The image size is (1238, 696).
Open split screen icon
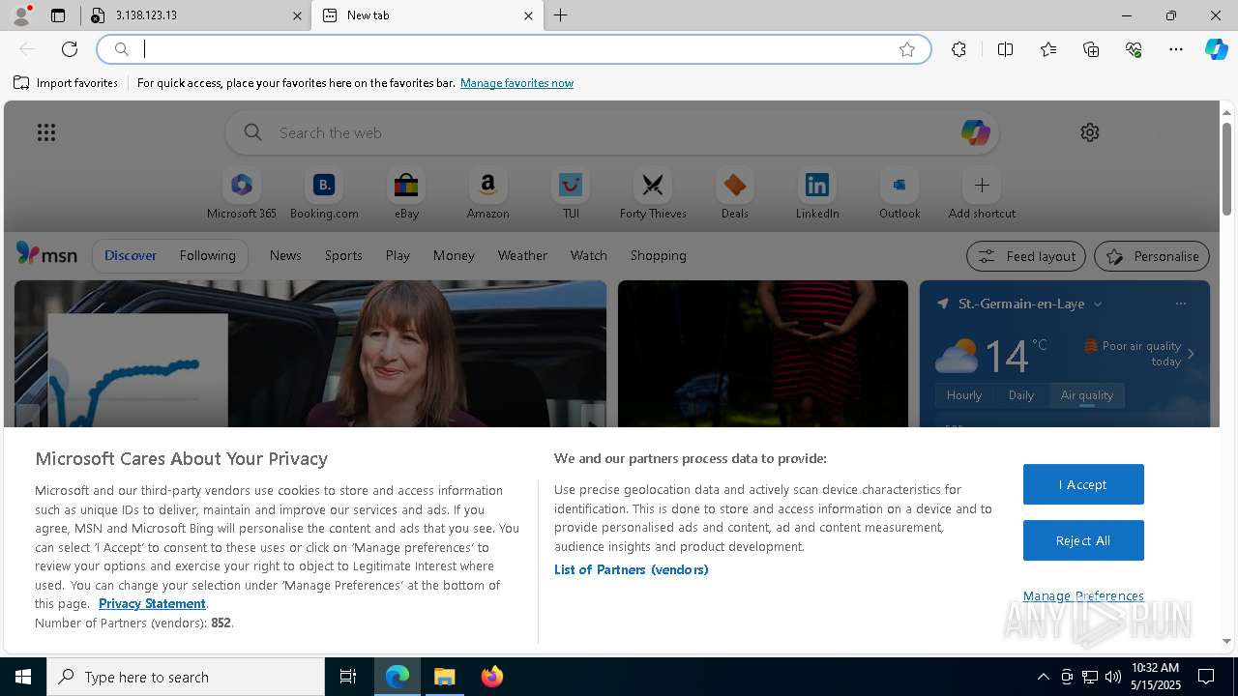pyautogui.click(x=1005, y=49)
